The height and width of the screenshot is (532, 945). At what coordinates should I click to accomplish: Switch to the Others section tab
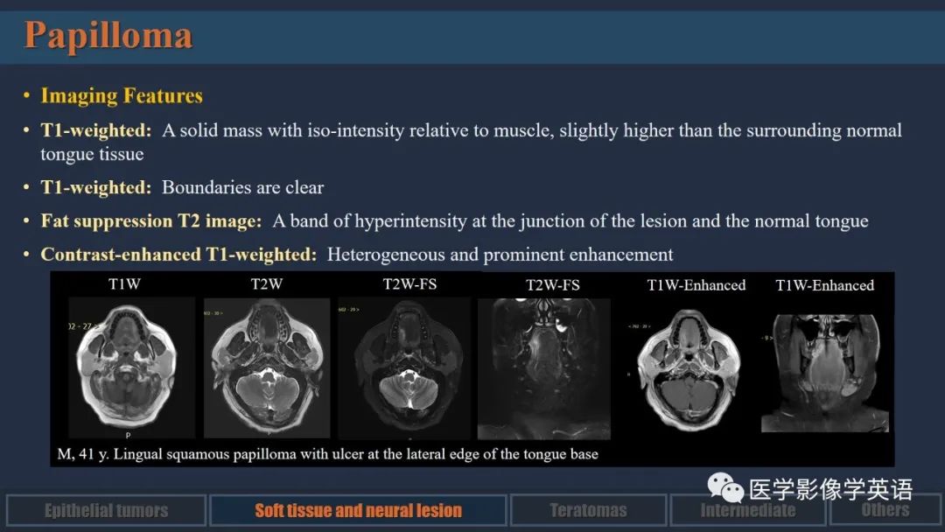(885, 510)
